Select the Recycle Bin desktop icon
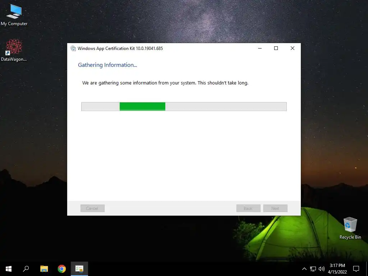This screenshot has height=276, width=368. coord(350,228)
